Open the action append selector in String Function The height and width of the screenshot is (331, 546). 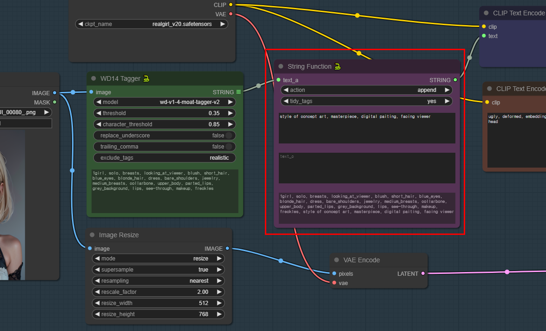tap(366, 90)
